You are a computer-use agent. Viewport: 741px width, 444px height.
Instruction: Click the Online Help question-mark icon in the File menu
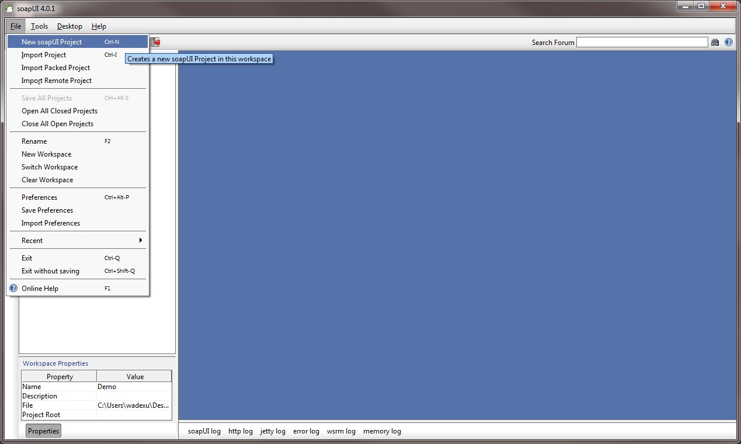point(13,288)
